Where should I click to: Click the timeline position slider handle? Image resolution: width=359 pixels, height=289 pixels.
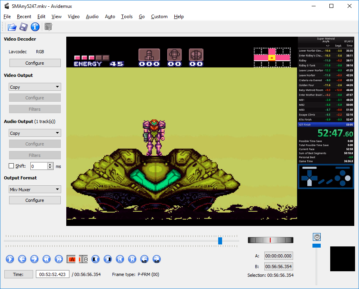[220, 241]
